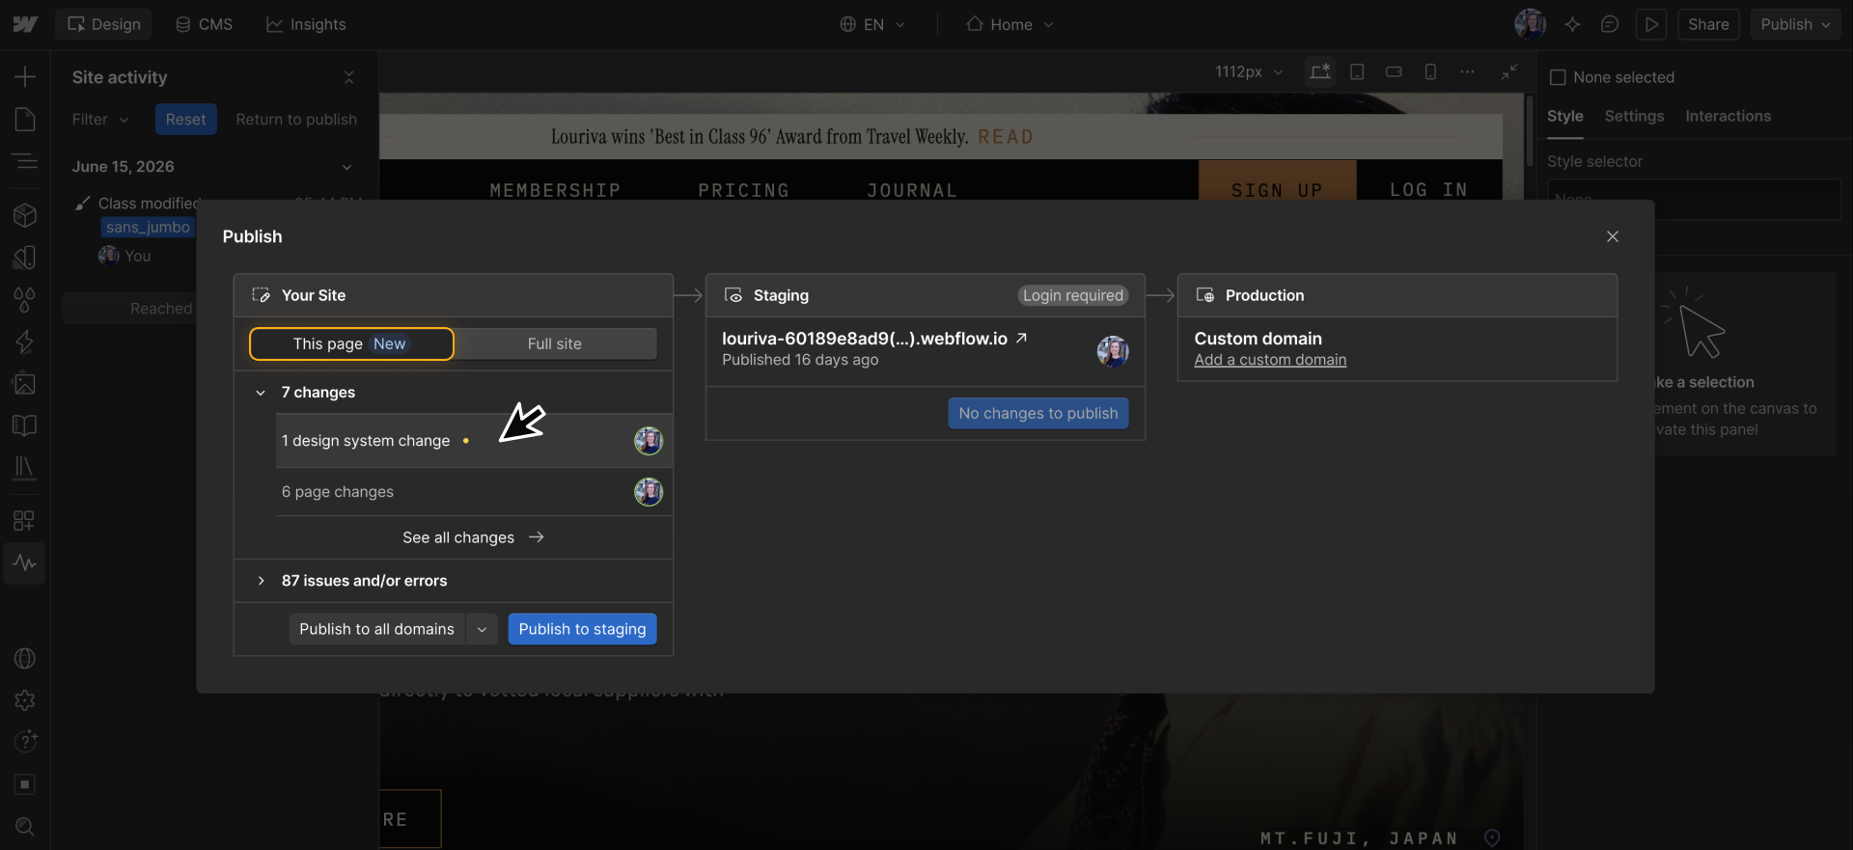Close the Publish dialog
Viewport: 1853px width, 850px height.
[x=1612, y=236]
